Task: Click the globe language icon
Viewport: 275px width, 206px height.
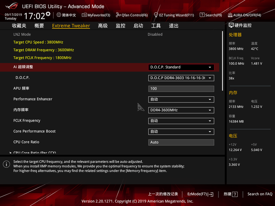Action: 59,15
